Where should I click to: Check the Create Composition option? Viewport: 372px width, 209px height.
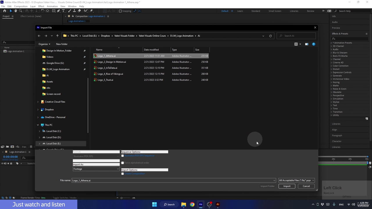pos(122,174)
